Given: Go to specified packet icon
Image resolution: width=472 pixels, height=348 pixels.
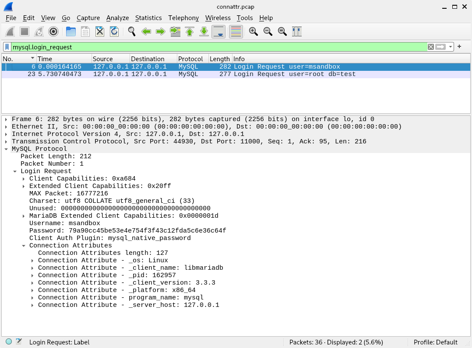Looking at the screenshot, I should pyautogui.click(x=175, y=31).
